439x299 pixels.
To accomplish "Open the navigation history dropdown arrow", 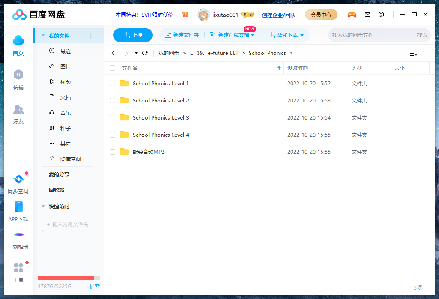I will (x=136, y=53).
